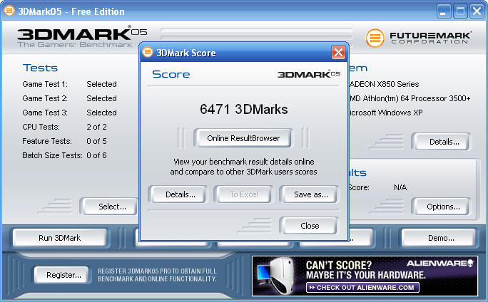The image size is (488, 302).
Task: Click the View your benchmark result details text
Action: click(x=243, y=167)
